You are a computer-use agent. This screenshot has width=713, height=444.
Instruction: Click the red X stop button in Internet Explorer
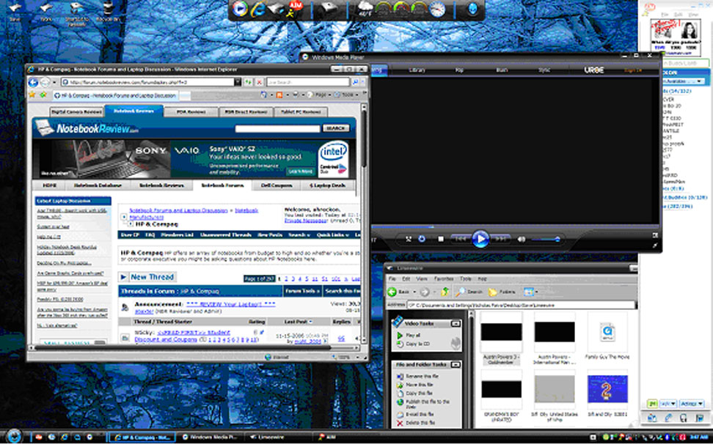coord(259,82)
